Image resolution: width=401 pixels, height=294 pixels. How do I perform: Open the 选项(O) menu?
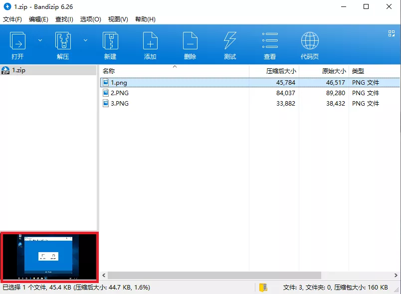pos(91,19)
